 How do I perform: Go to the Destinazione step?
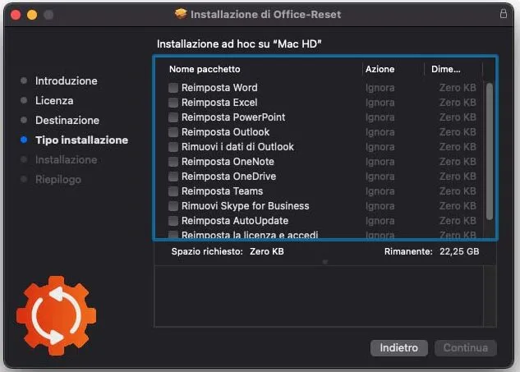click(67, 121)
